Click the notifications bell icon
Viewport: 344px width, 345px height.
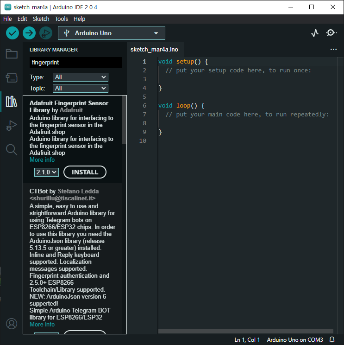coord(332,339)
